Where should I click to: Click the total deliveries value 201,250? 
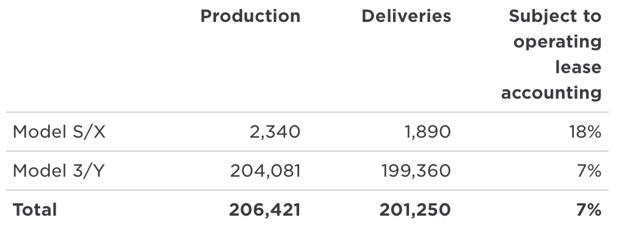[415, 210]
